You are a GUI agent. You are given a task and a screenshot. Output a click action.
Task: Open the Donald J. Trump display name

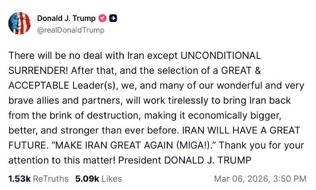click(66, 18)
